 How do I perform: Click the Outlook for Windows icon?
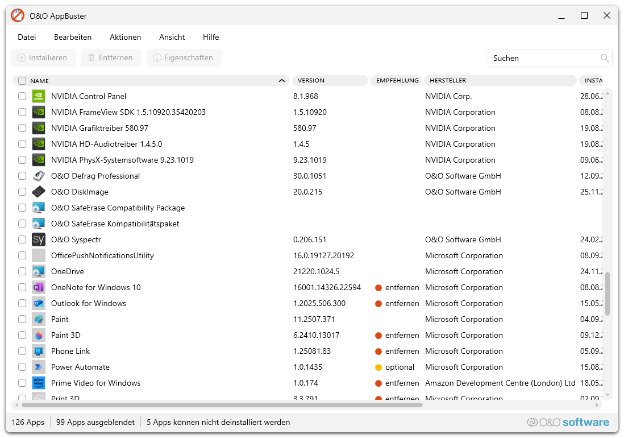[39, 303]
